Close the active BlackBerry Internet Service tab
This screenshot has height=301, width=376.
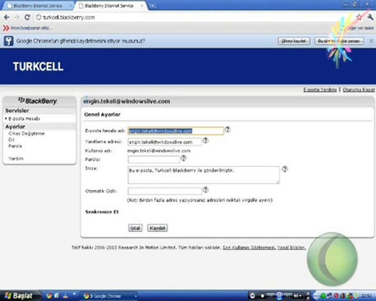tap(142, 5)
